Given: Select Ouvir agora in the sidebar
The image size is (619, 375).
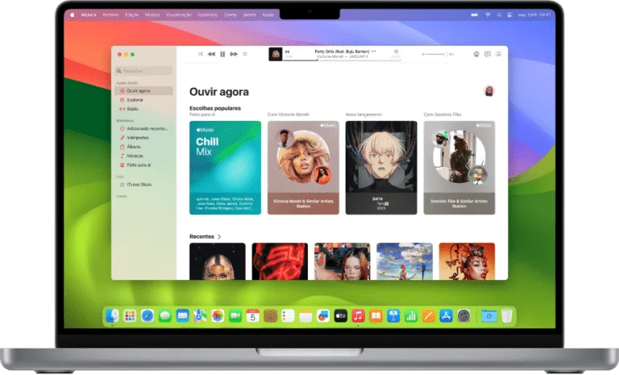Looking at the screenshot, I should [x=143, y=91].
